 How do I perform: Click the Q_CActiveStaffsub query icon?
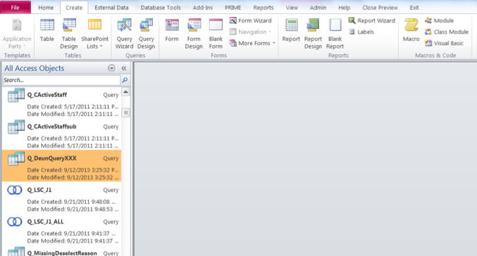point(16,127)
